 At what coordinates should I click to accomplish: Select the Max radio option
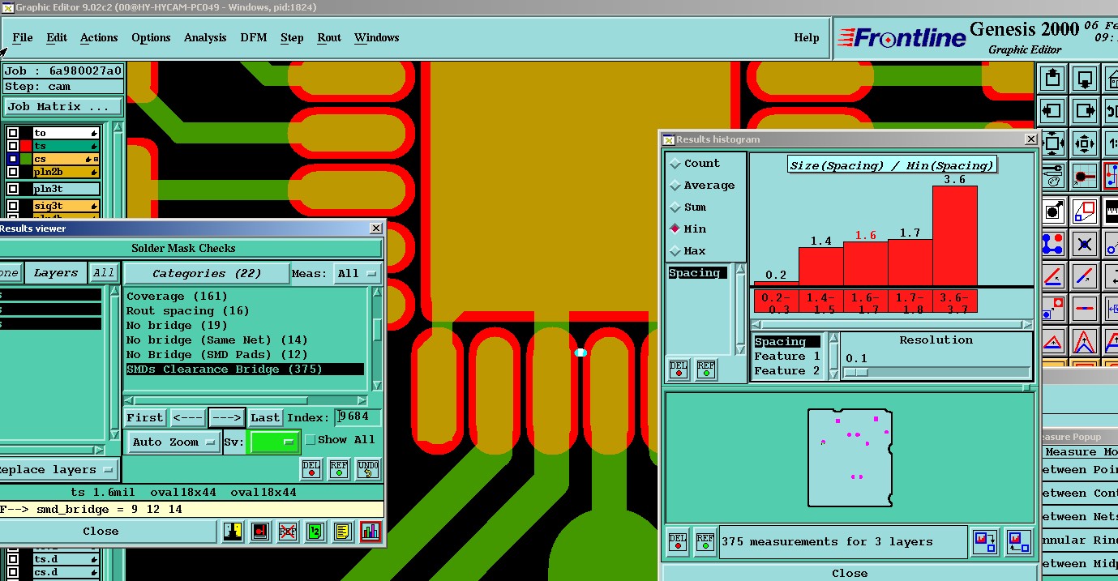(x=675, y=251)
